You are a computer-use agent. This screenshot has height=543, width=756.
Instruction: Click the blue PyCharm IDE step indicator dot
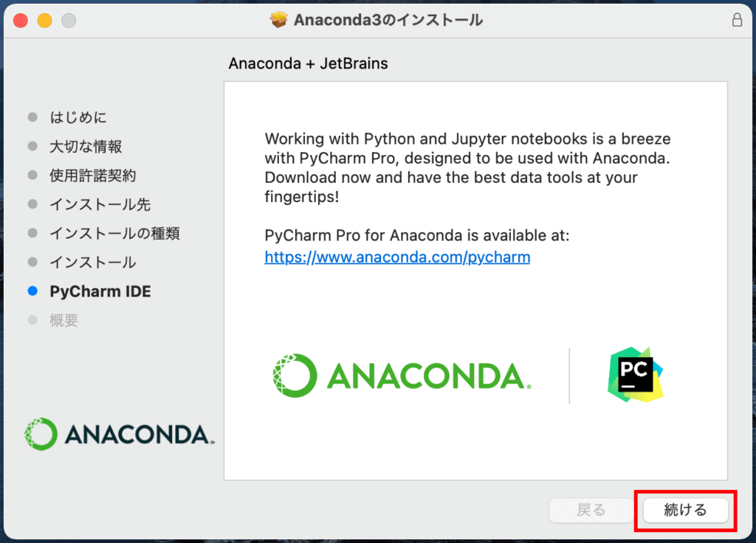pos(34,291)
